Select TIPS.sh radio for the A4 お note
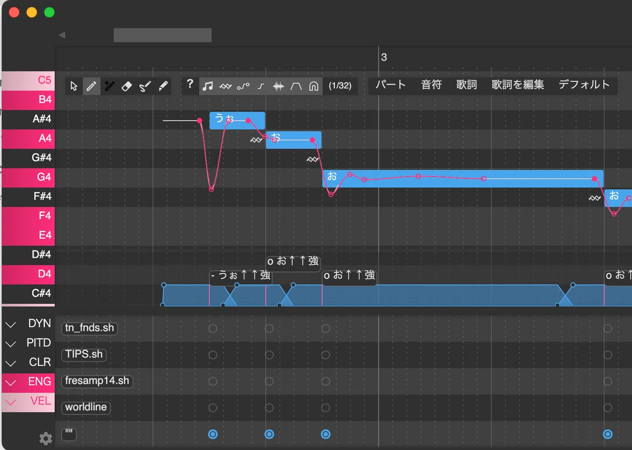The height and width of the screenshot is (450, 632). click(269, 355)
